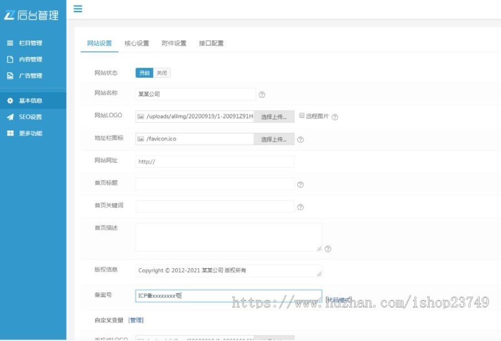This screenshot has width=501, height=341.
Task: Click help icon beside 远程图片
Action: click(335, 117)
